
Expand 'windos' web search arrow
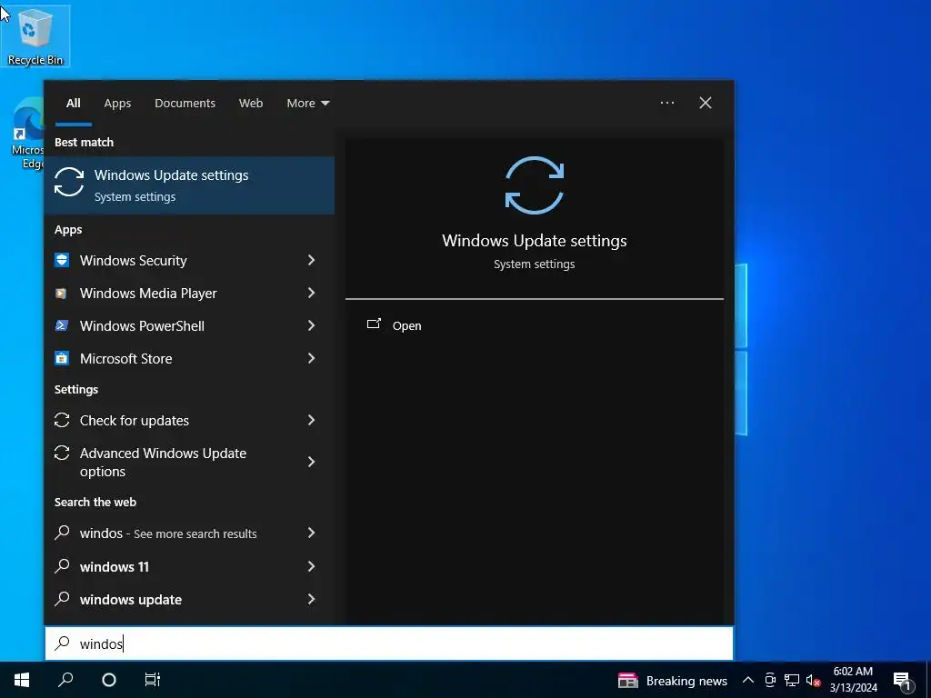click(311, 533)
